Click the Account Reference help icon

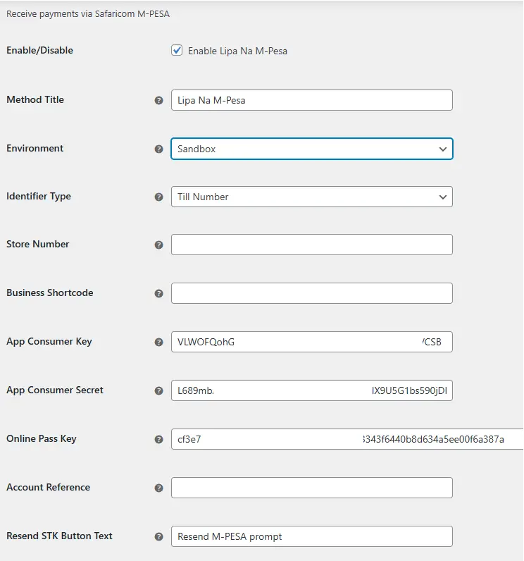[x=158, y=488]
